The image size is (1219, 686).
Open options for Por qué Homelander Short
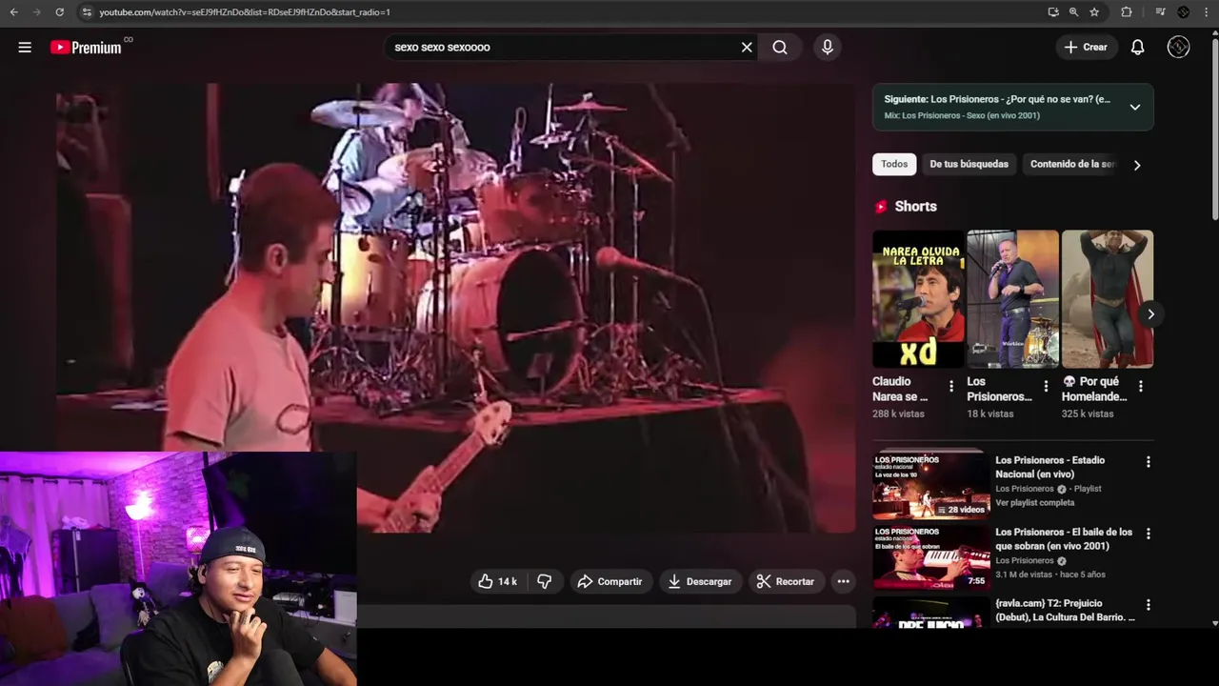pyautogui.click(x=1140, y=386)
